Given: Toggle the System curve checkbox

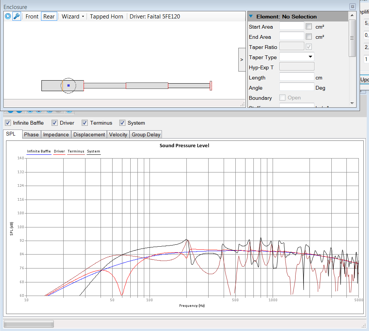Looking at the screenshot, I should click(122, 123).
